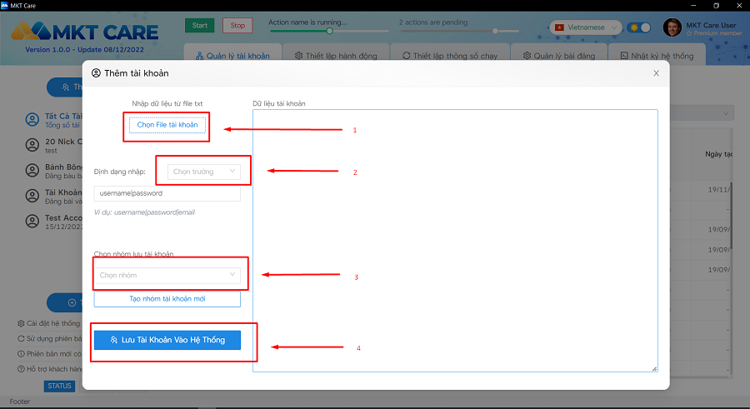Image resolution: width=750 pixels, height=409 pixels.
Task: Close the Thêm tài khoản dialog
Action: pyautogui.click(x=657, y=73)
